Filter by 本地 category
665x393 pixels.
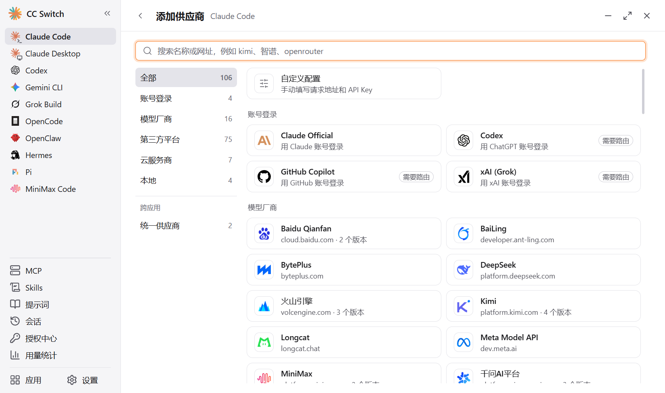[x=186, y=181]
